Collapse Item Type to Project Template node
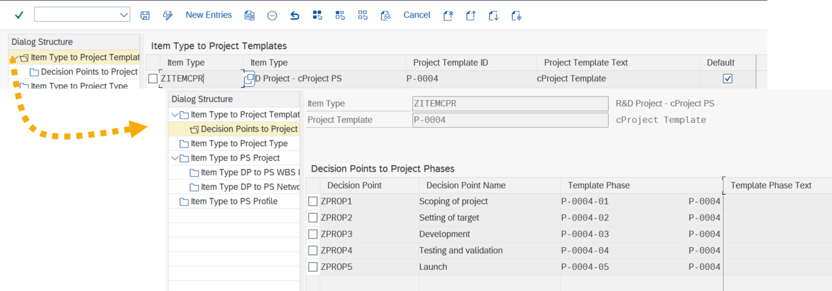The width and height of the screenshot is (832, 291). (175, 114)
